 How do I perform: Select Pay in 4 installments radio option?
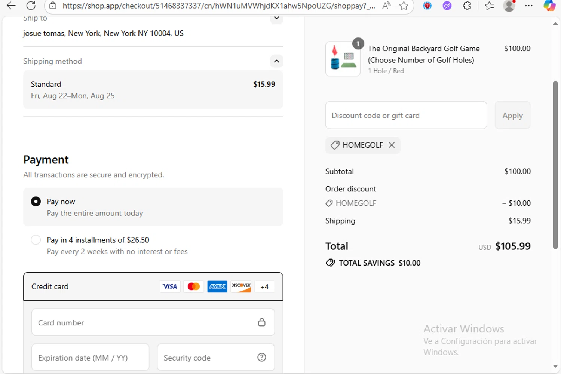36,240
